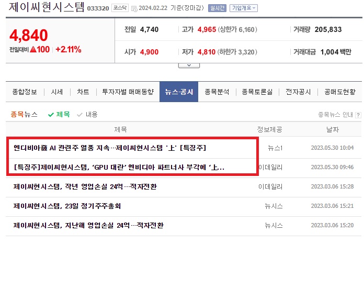
Task: Expand the stock details chevron below the price box
Action: pos(189,65)
